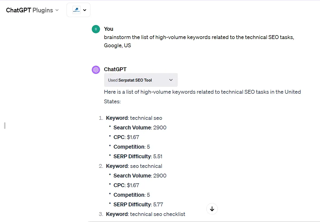
Task: Open the Serpstat plugin selector dropdown
Action: coord(78,10)
